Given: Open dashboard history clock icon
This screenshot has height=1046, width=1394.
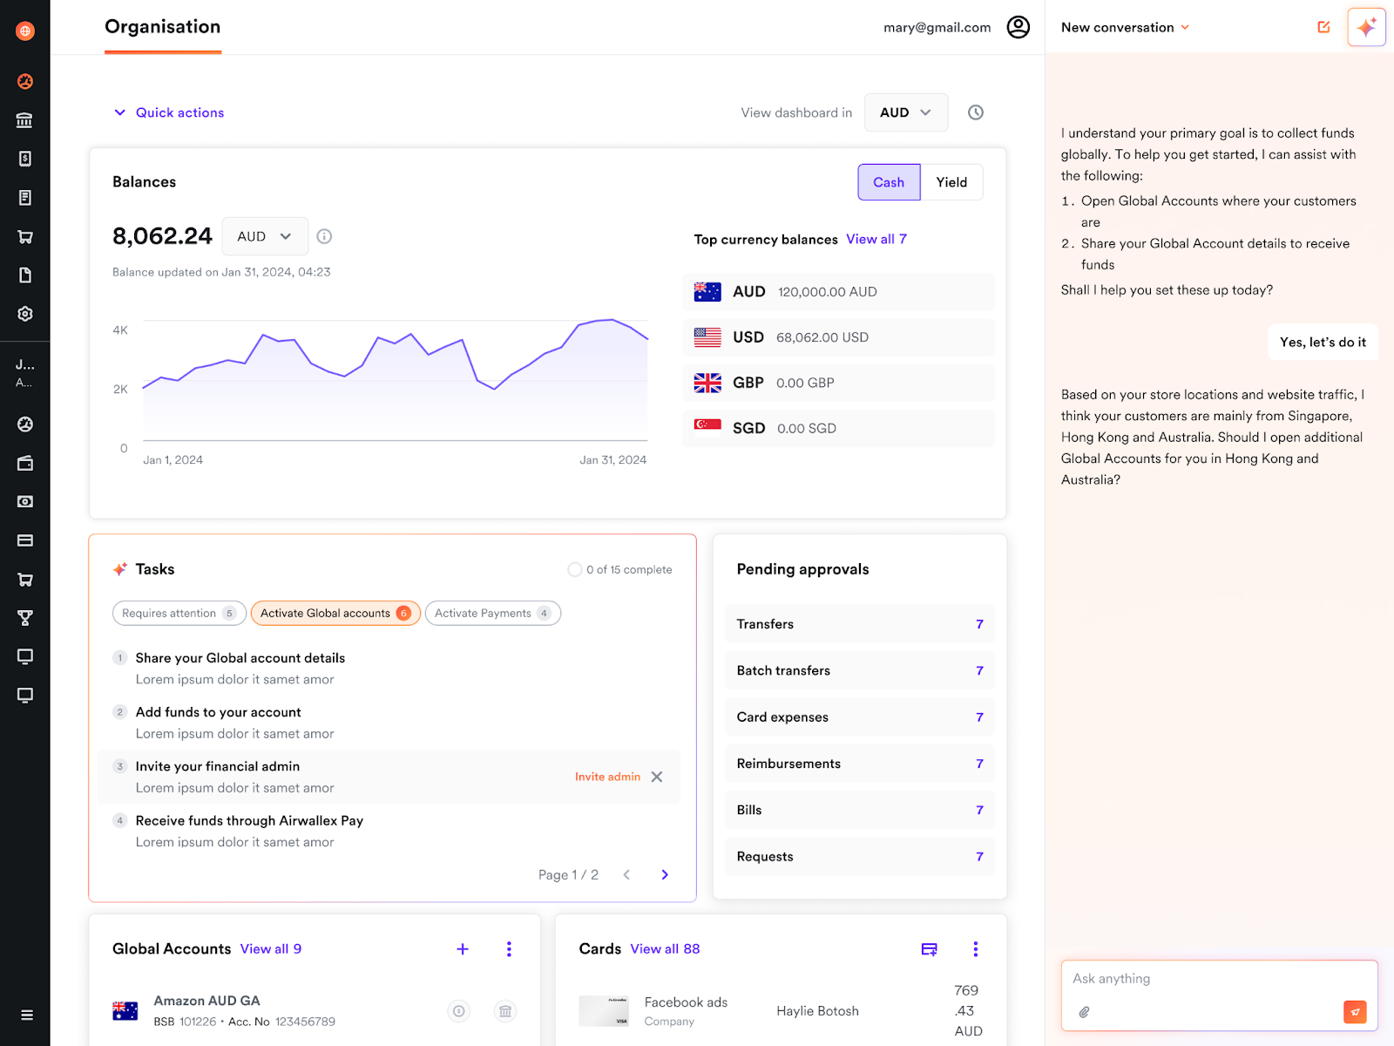Looking at the screenshot, I should (975, 112).
